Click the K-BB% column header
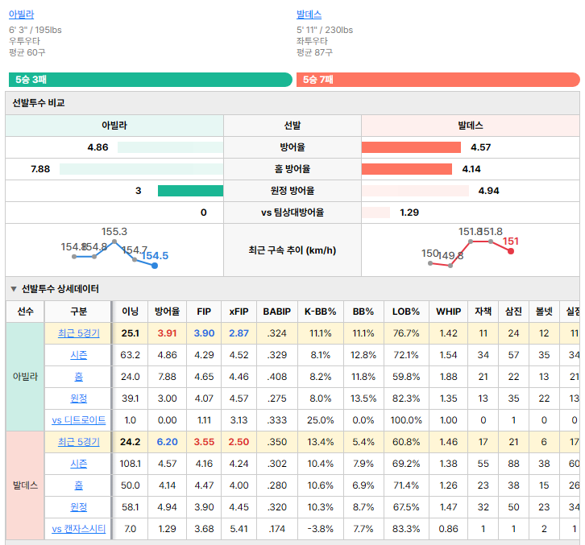 (320, 312)
